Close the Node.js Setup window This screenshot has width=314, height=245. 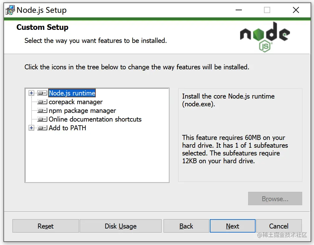(296, 10)
